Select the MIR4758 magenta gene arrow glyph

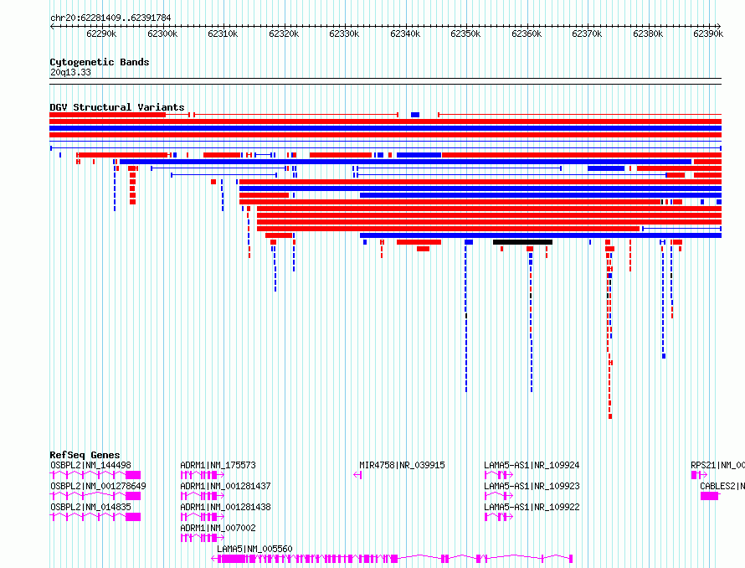[x=357, y=475]
